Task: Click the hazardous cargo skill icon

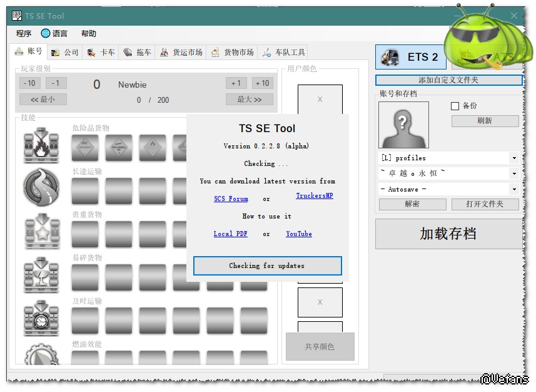Action: tap(41, 145)
